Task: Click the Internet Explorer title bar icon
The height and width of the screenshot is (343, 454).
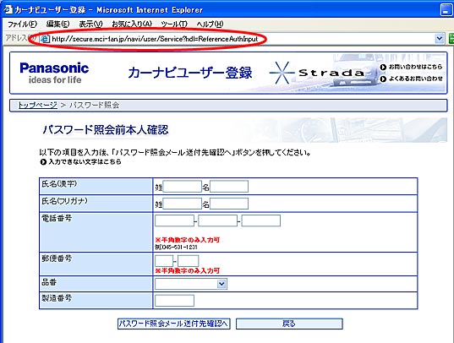Action: coord(8,9)
